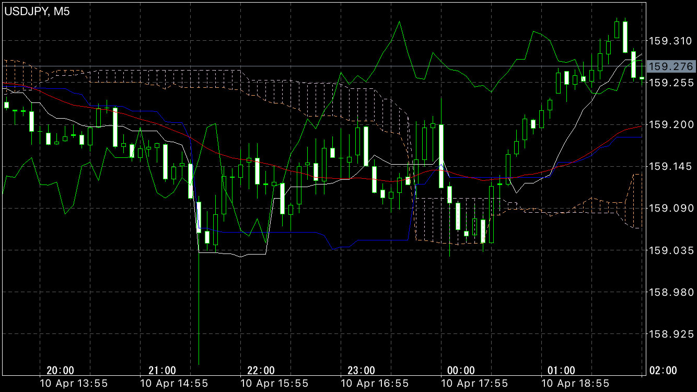Select the 159.310 price axis label
This screenshot has width=697, height=392.
[670, 41]
